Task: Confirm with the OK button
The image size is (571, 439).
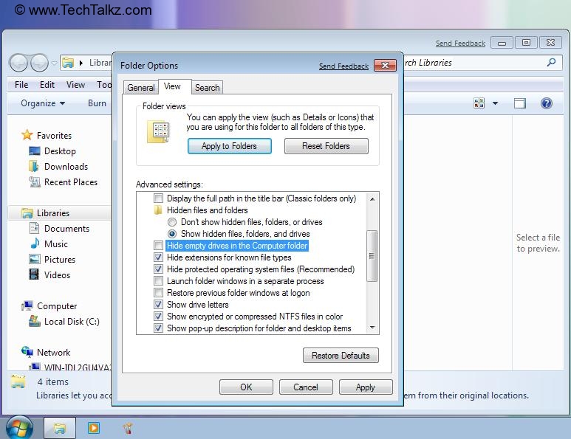Action: point(246,387)
